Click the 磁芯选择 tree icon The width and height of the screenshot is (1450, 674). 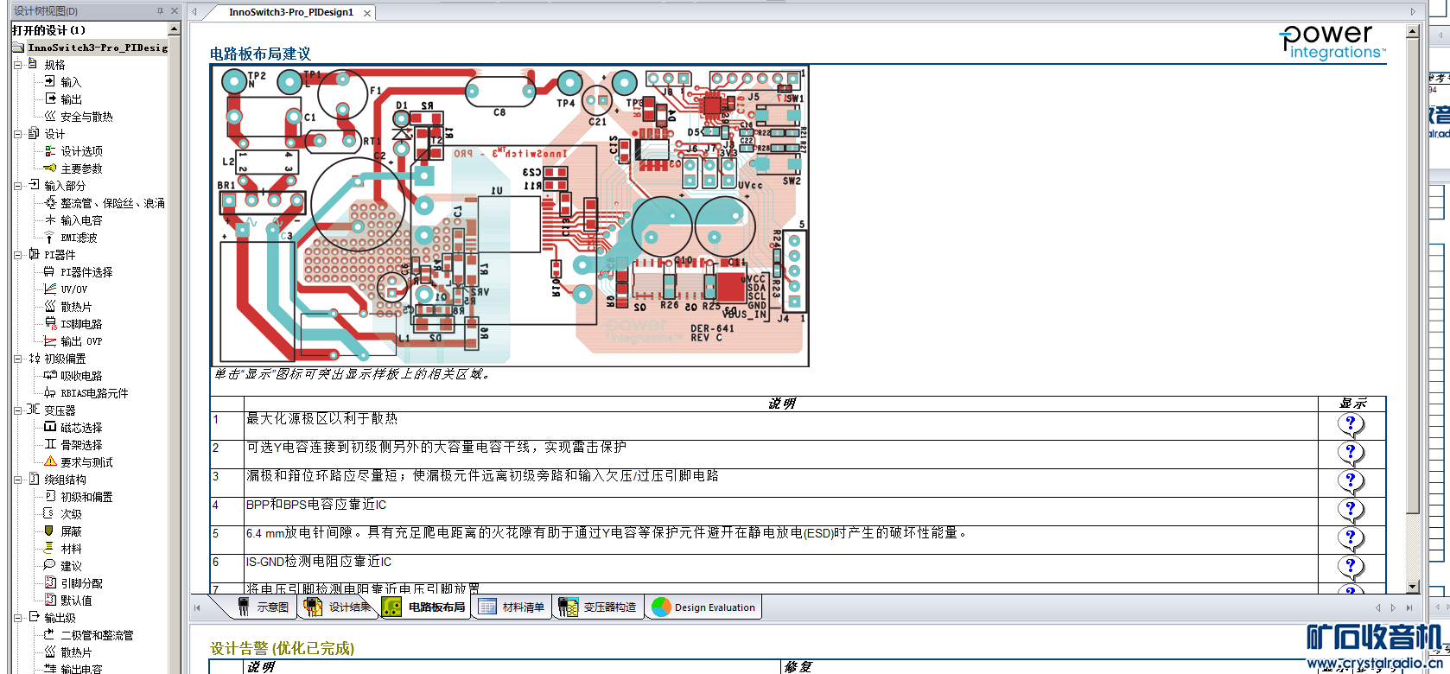click(50, 427)
